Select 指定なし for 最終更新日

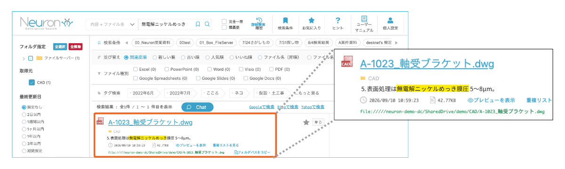[24, 108]
